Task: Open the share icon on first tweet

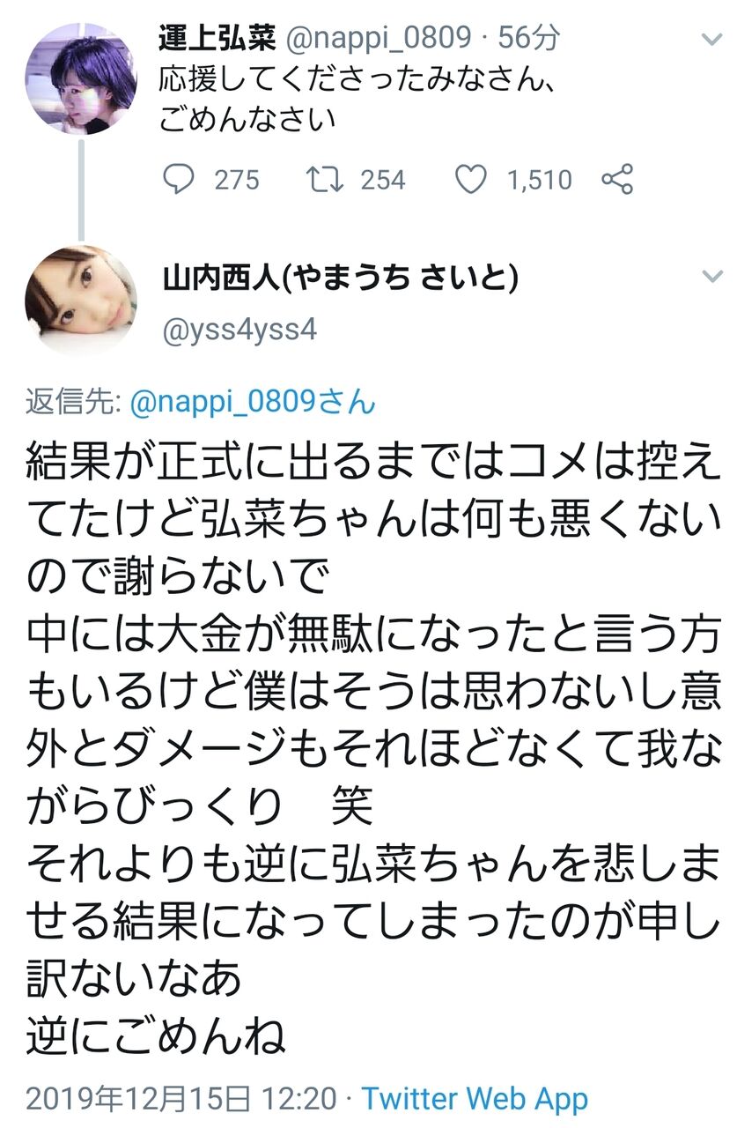Action: [617, 180]
